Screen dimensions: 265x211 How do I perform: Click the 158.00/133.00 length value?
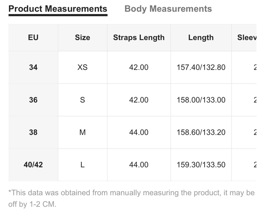[x=201, y=100]
